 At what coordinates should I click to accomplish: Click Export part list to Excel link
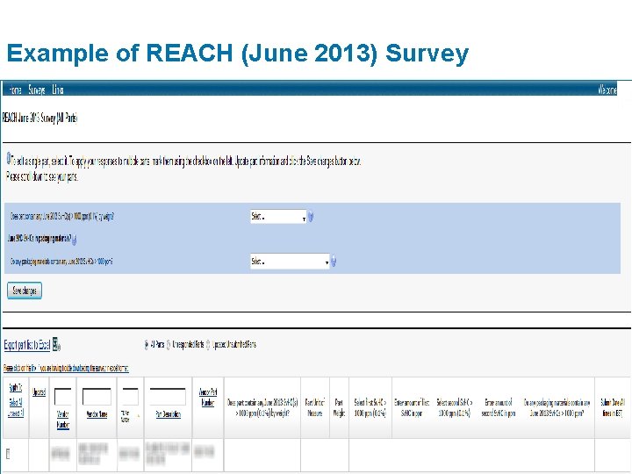[27, 345]
